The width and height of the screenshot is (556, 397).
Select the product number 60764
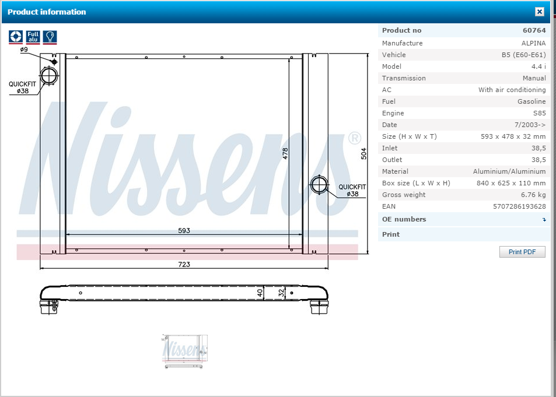534,30
